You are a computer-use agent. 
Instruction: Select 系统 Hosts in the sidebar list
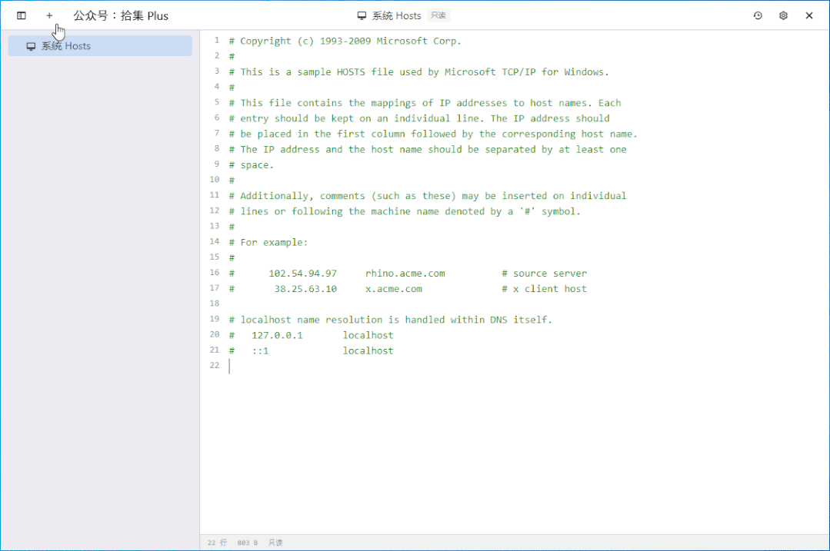[100, 46]
